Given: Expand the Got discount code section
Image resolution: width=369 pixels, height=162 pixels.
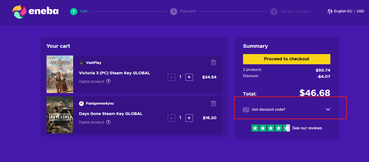Looking at the screenshot, I should pos(287,110).
